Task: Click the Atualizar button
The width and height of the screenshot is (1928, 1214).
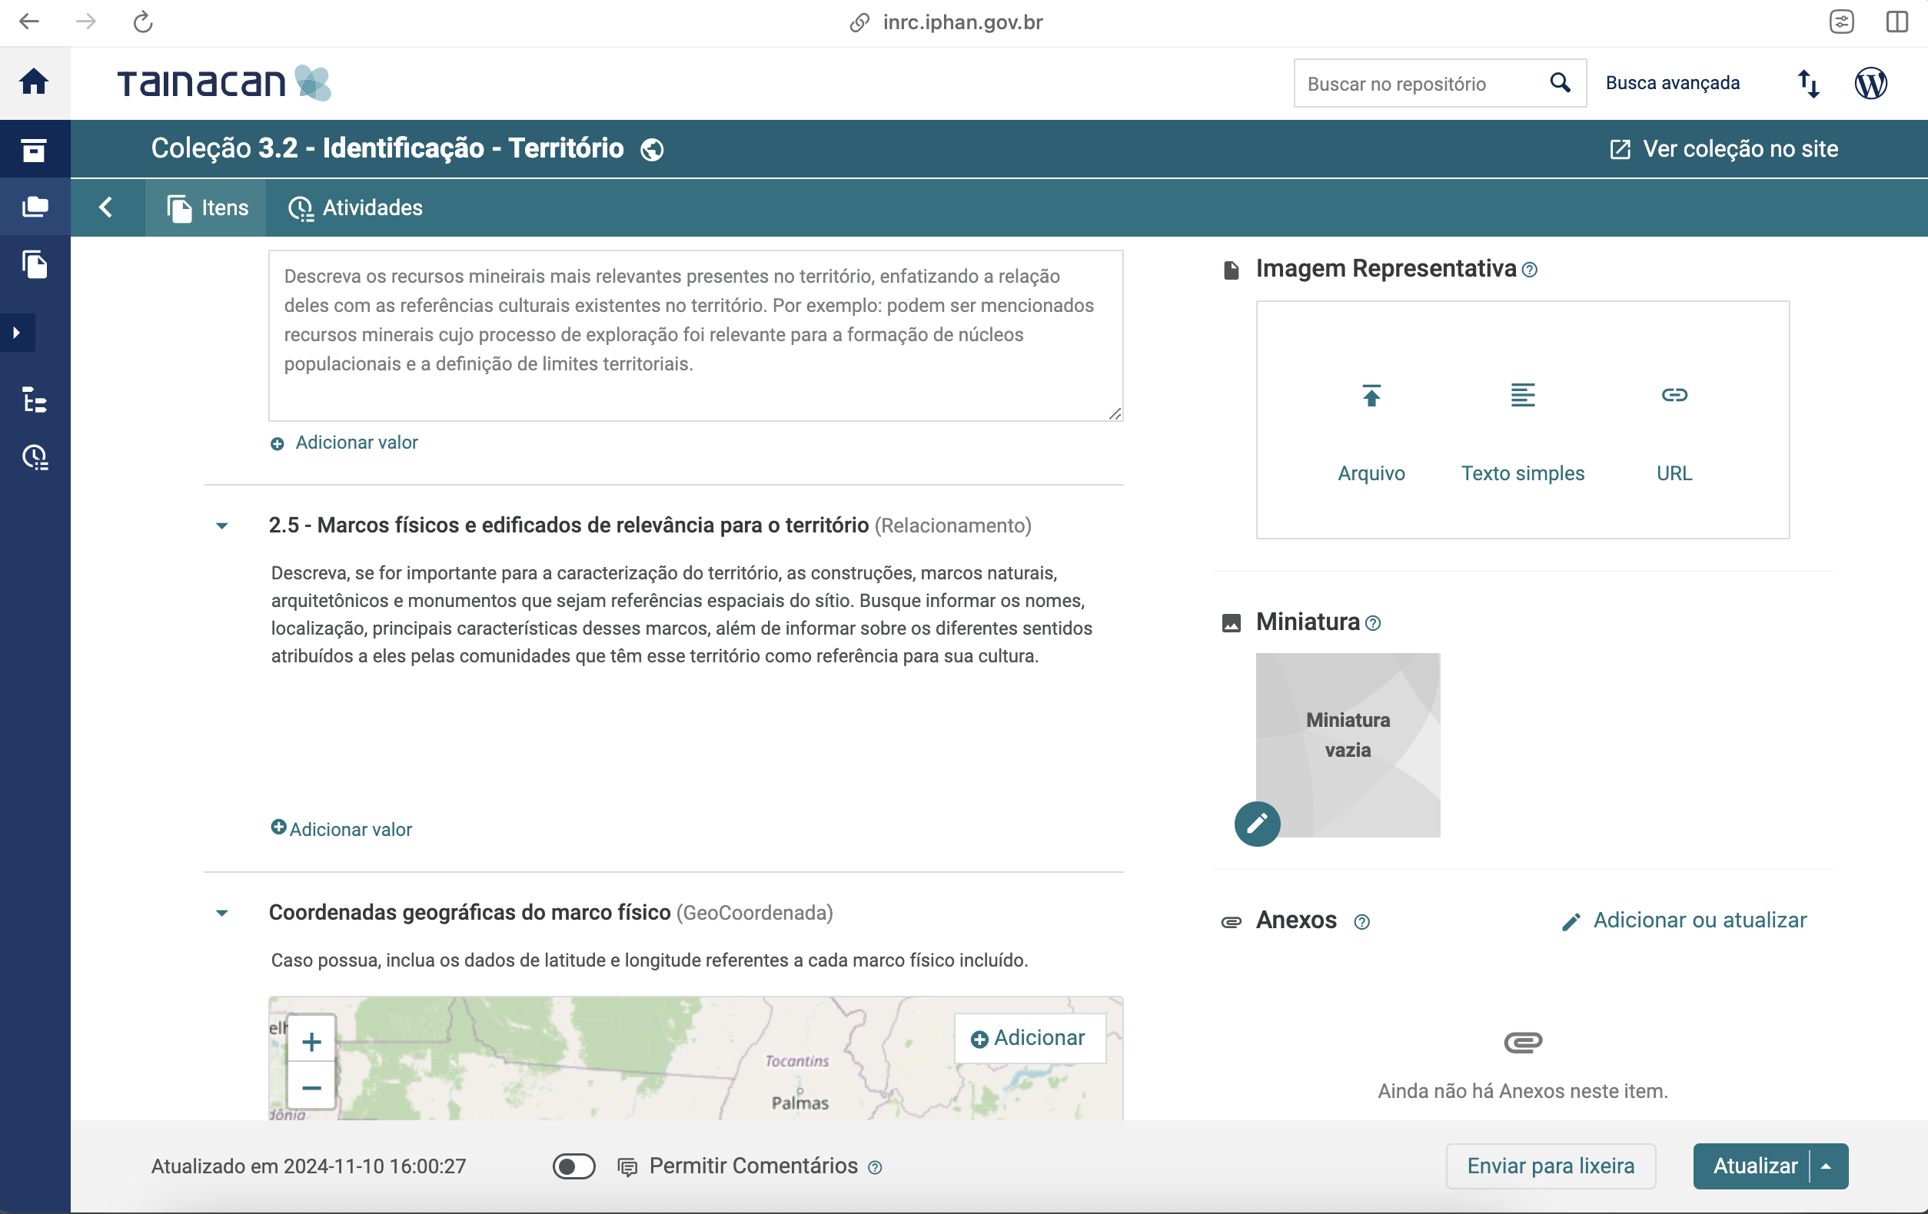Action: [x=1753, y=1166]
